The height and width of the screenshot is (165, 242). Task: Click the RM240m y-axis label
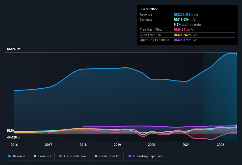tap(14, 49)
